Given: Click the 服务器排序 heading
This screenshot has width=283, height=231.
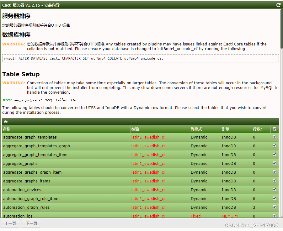Looking at the screenshot, I should tap(16, 16).
